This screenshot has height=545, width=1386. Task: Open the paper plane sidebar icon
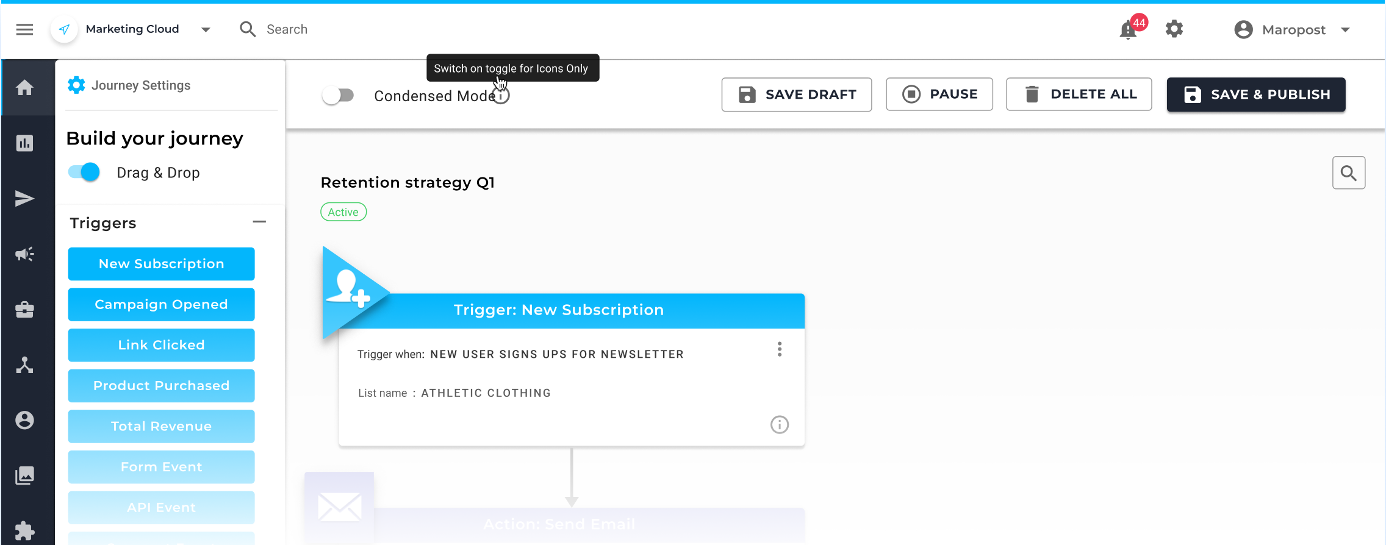[x=24, y=199]
